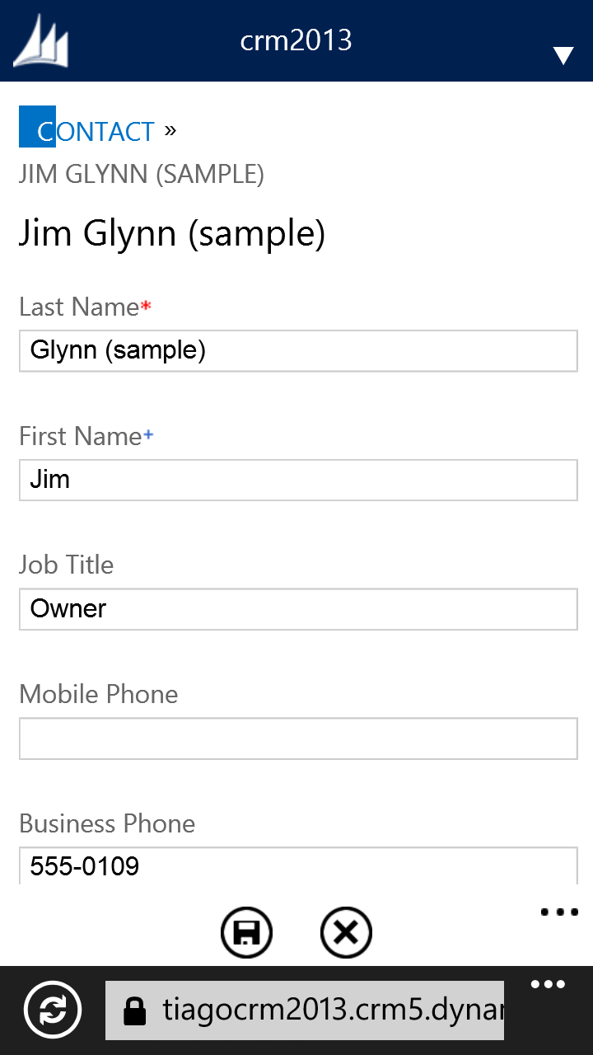Click the crm2013 header title
The height and width of the screenshot is (1055, 593).
296,40
